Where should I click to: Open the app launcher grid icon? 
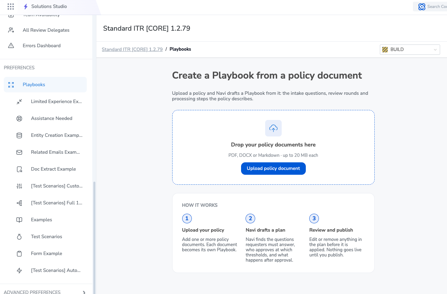[11, 7]
